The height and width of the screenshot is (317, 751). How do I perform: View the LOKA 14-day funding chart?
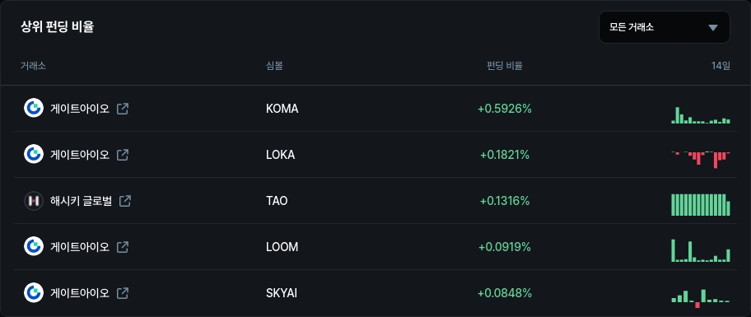pyautogui.click(x=701, y=160)
